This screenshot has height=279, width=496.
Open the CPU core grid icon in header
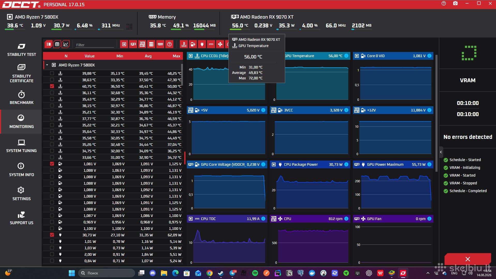129,26
